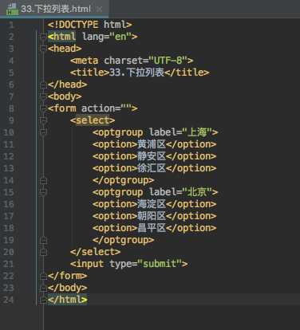Collapse the 北京 optgroup fold marker
Viewport: 300px width, 330px height.
tap(43, 192)
